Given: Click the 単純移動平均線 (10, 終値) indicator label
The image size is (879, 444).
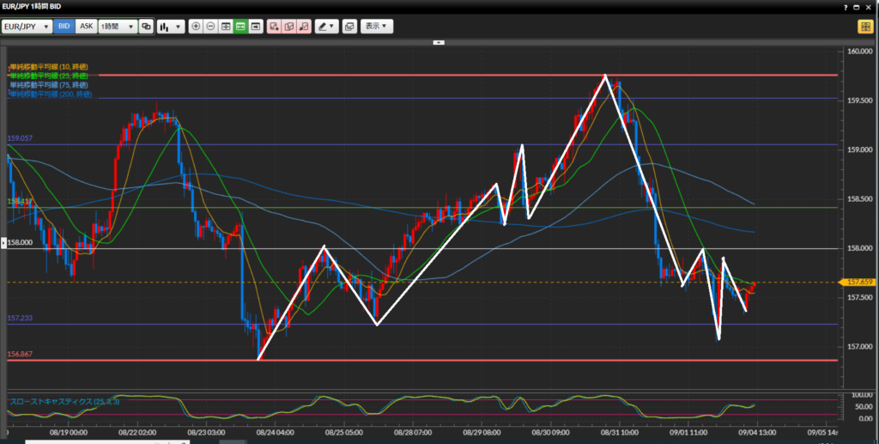Looking at the screenshot, I should click(50, 67).
